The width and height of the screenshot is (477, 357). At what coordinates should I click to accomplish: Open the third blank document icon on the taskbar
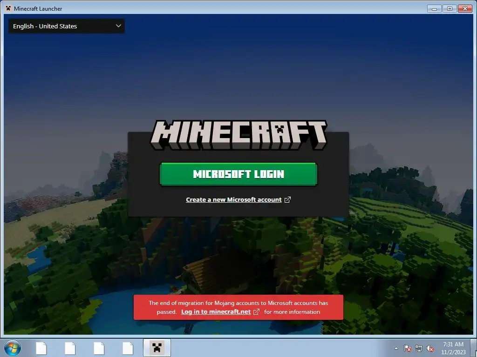click(99, 348)
